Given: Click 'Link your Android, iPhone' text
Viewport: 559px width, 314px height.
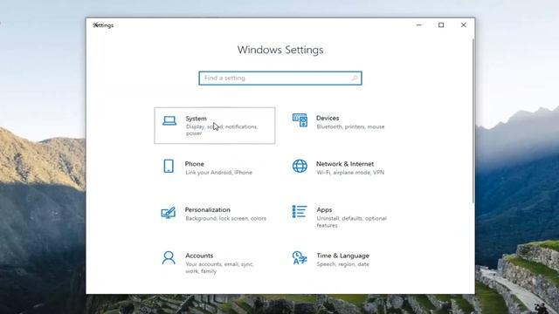Looking at the screenshot, I should [218, 173].
